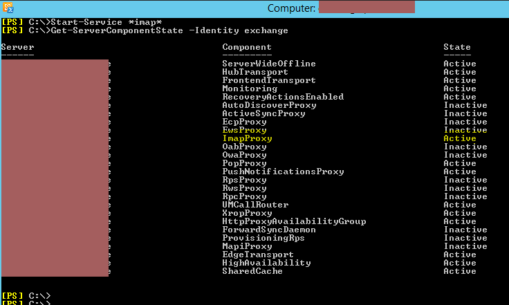The height and width of the screenshot is (305, 509).
Task: Click the ForwardSyncDaemon component text
Action: (x=269, y=230)
